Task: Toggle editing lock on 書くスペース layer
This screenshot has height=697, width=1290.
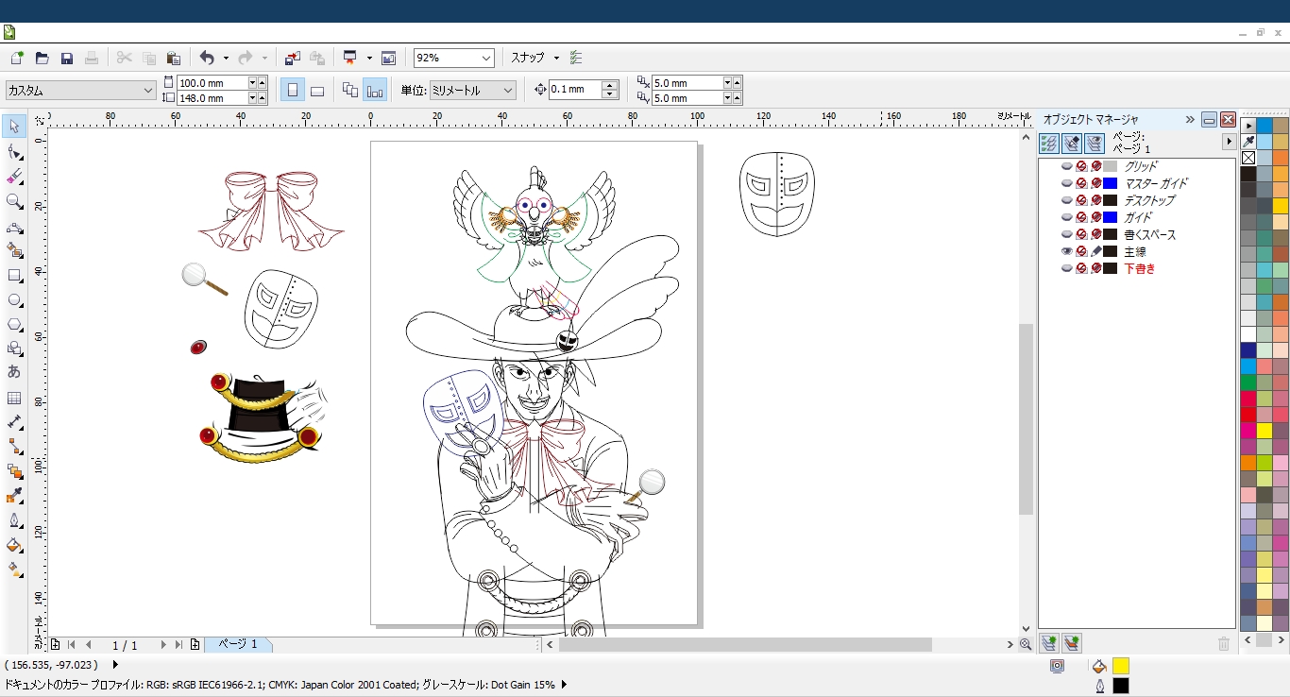Action: click(x=1096, y=234)
